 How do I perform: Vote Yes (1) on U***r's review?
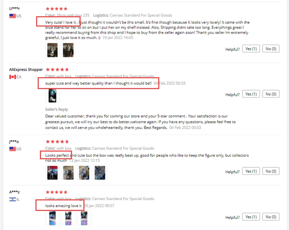click(x=251, y=49)
